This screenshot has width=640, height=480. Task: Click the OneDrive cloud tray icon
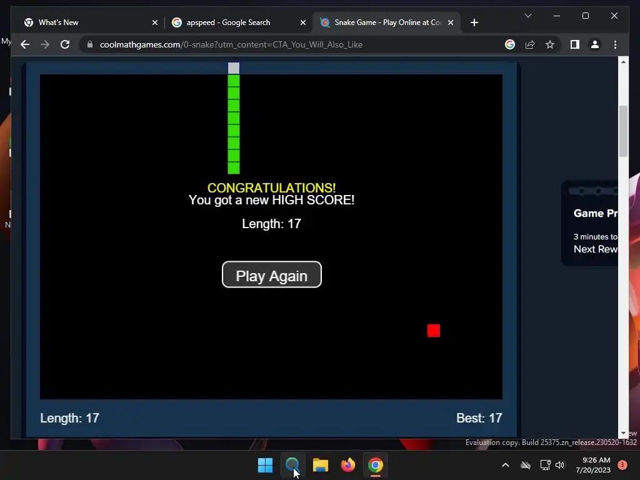click(526, 465)
